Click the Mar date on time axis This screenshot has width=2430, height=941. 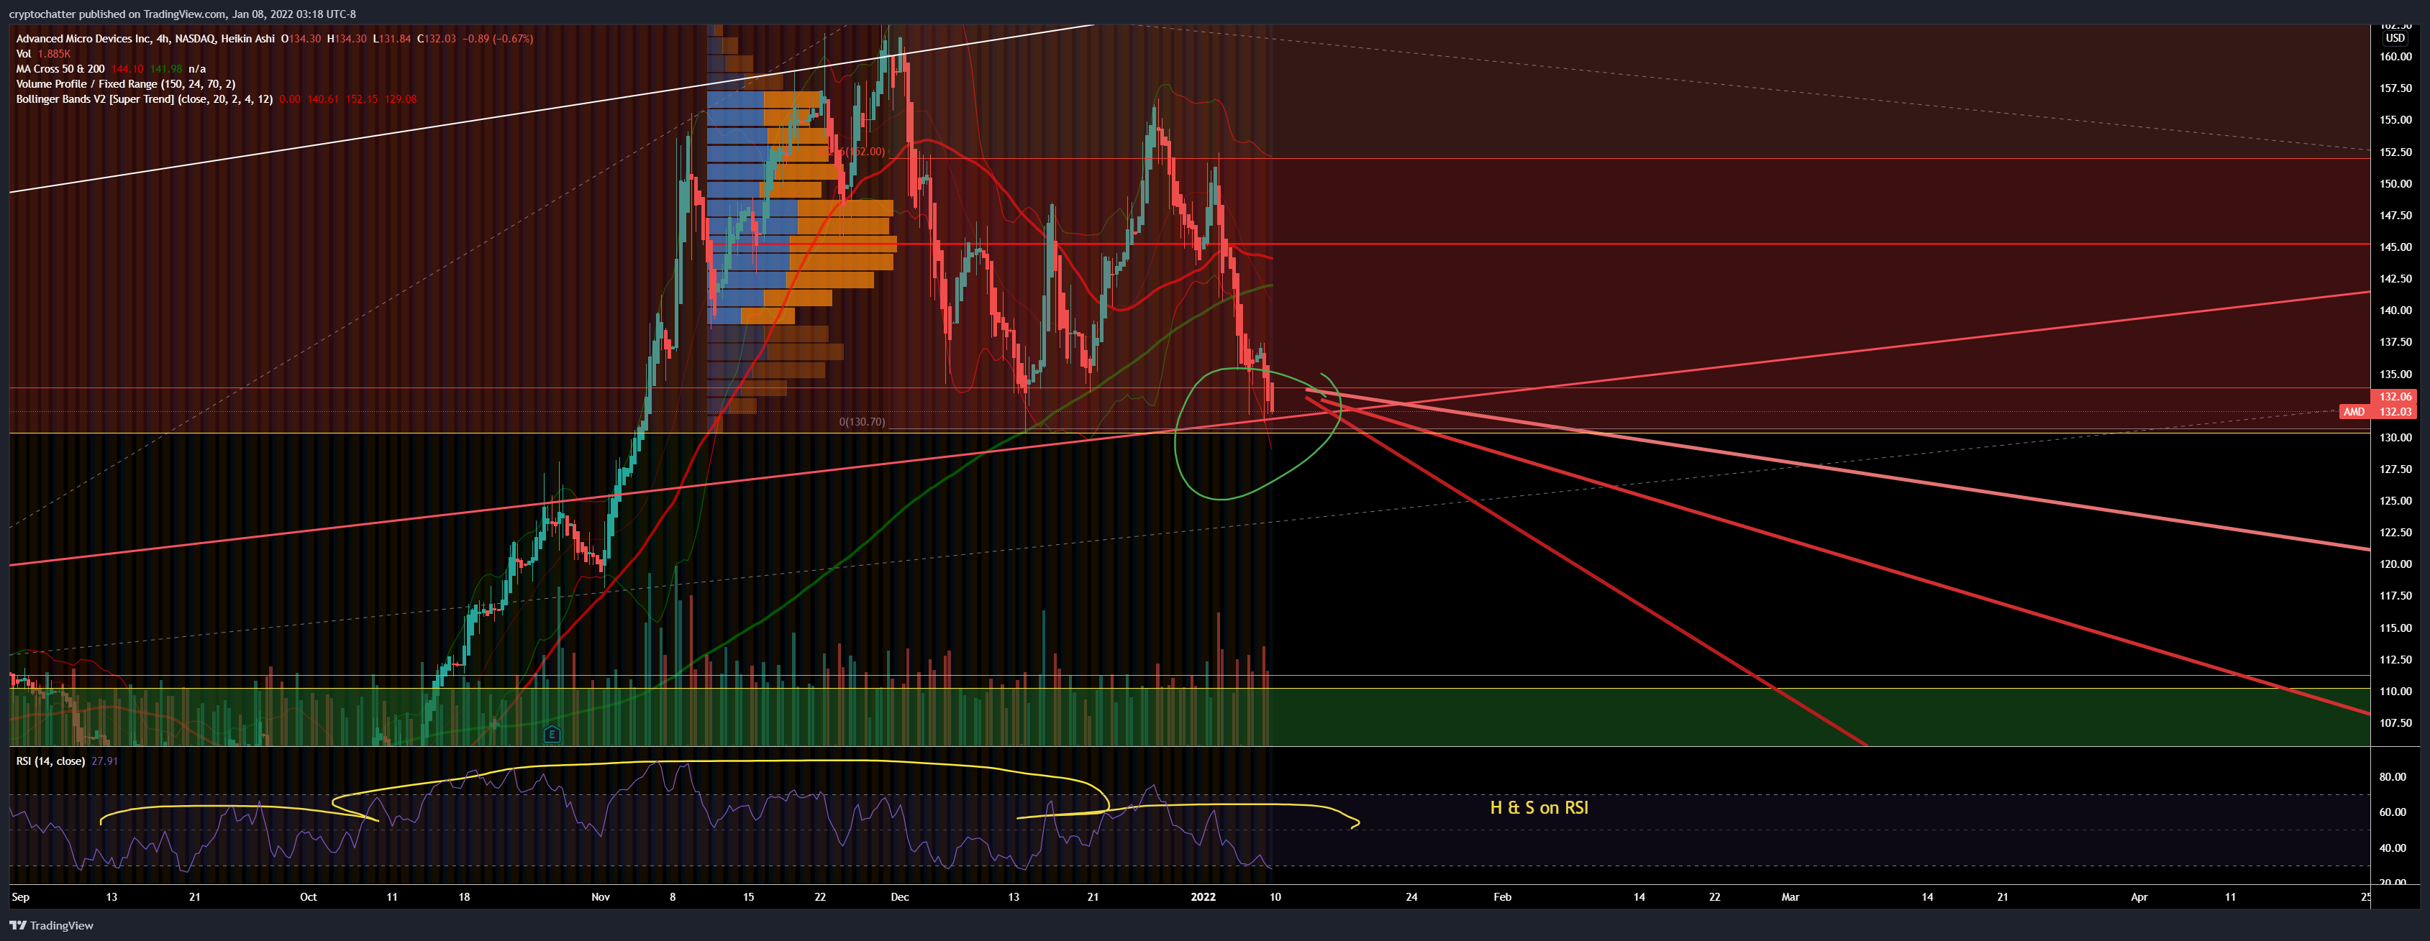point(1790,896)
